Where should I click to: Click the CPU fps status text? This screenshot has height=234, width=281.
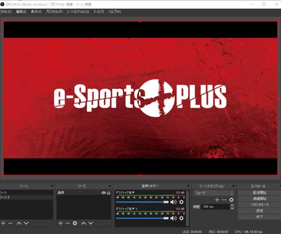(x=249, y=232)
